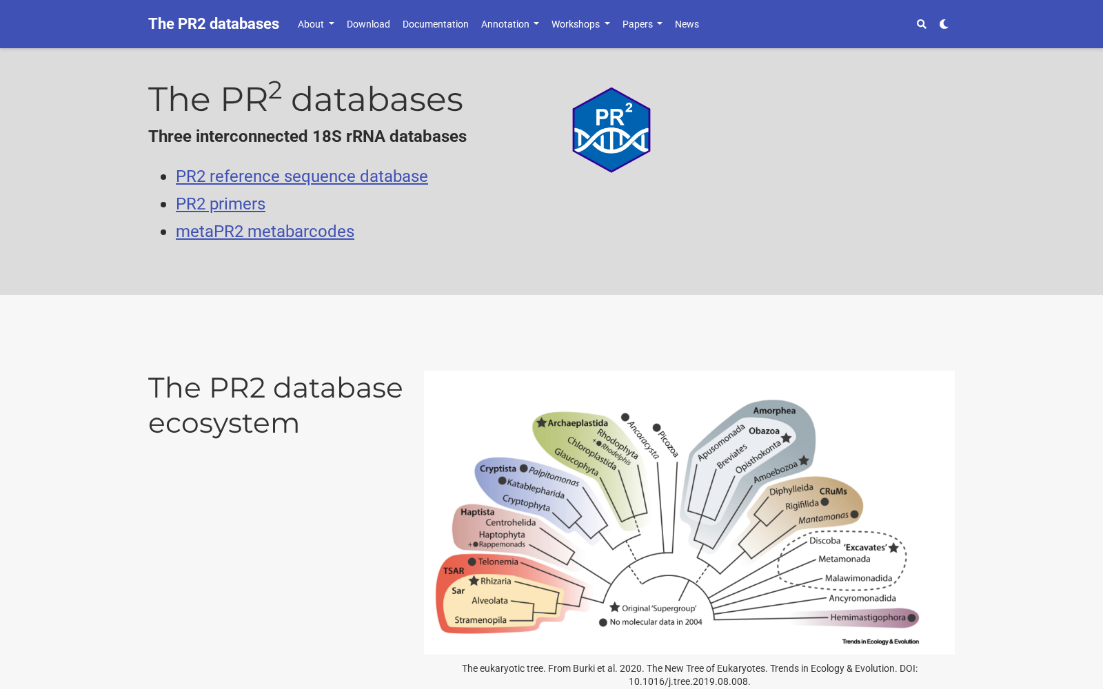1103x689 pixels.
Task: Expand the Annotation dropdown menu
Action: pos(510,24)
